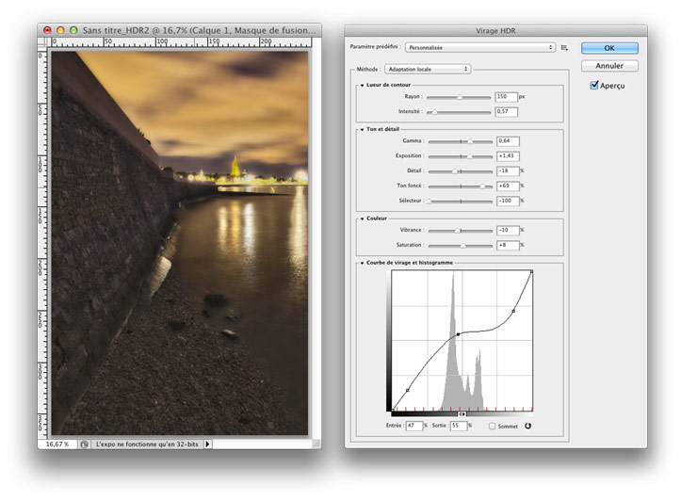The height and width of the screenshot is (501, 697).
Task: Collapse the Courbe de virage et histogramme section
Action: point(363,263)
